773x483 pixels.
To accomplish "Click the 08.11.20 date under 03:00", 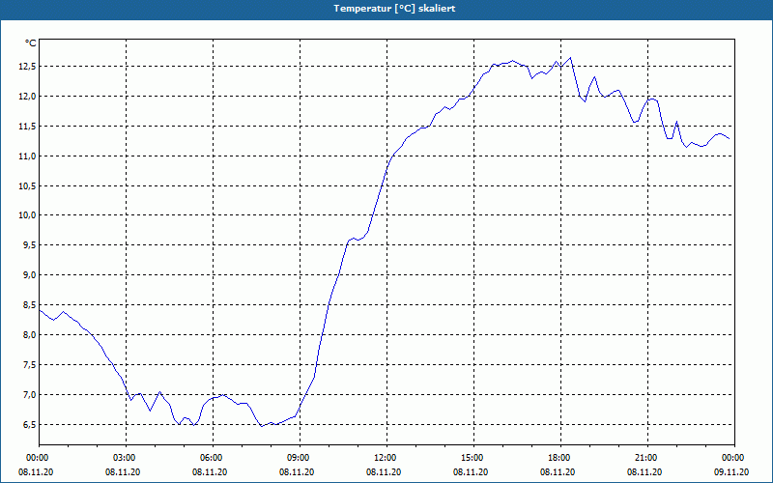I will [123, 472].
